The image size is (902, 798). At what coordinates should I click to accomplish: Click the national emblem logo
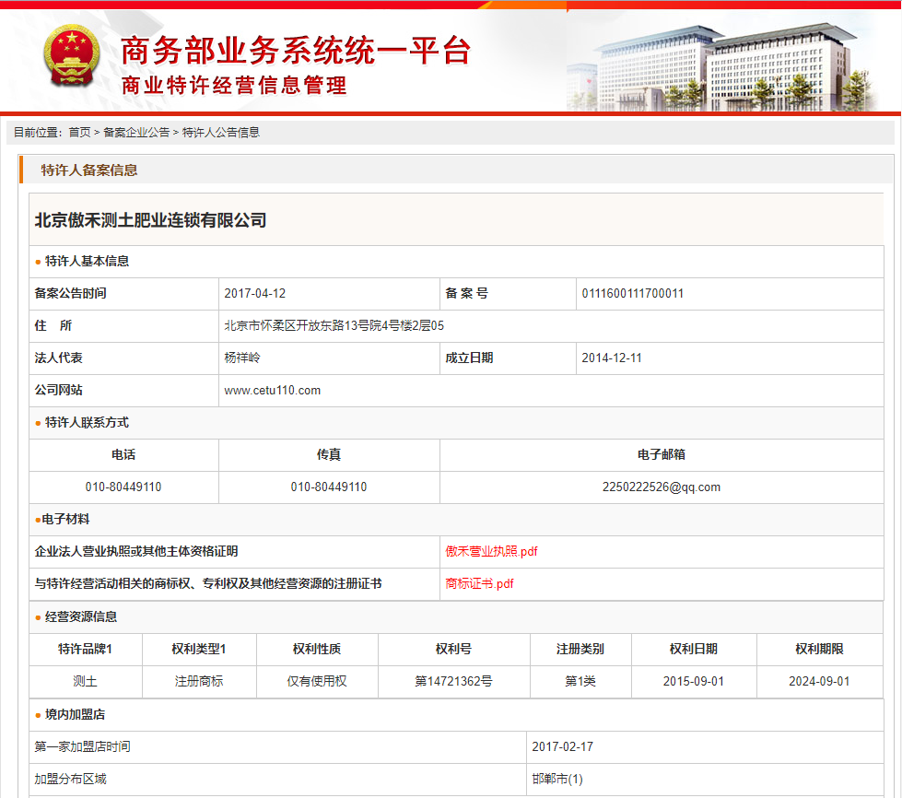(x=71, y=56)
